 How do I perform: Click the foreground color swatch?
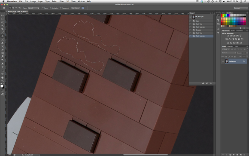point(2,86)
